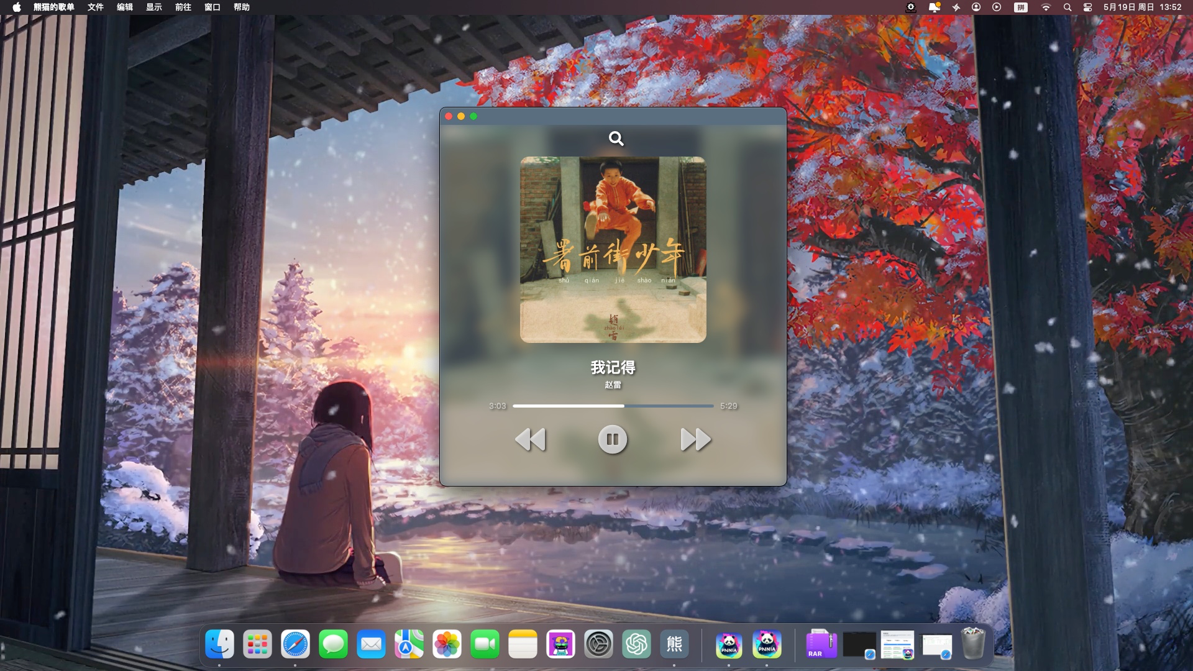The image size is (1193, 671).
Task: Click the Wi-Fi status icon
Action: click(1046, 7)
